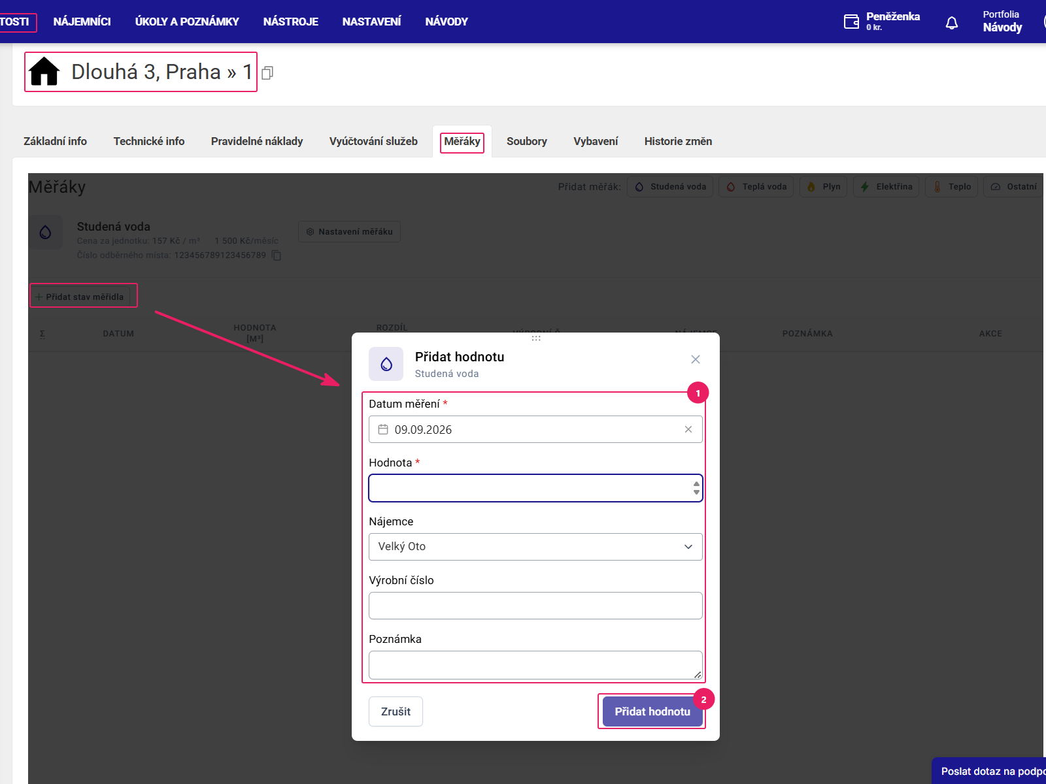Open the Vyúčtování služeb tab

373,141
